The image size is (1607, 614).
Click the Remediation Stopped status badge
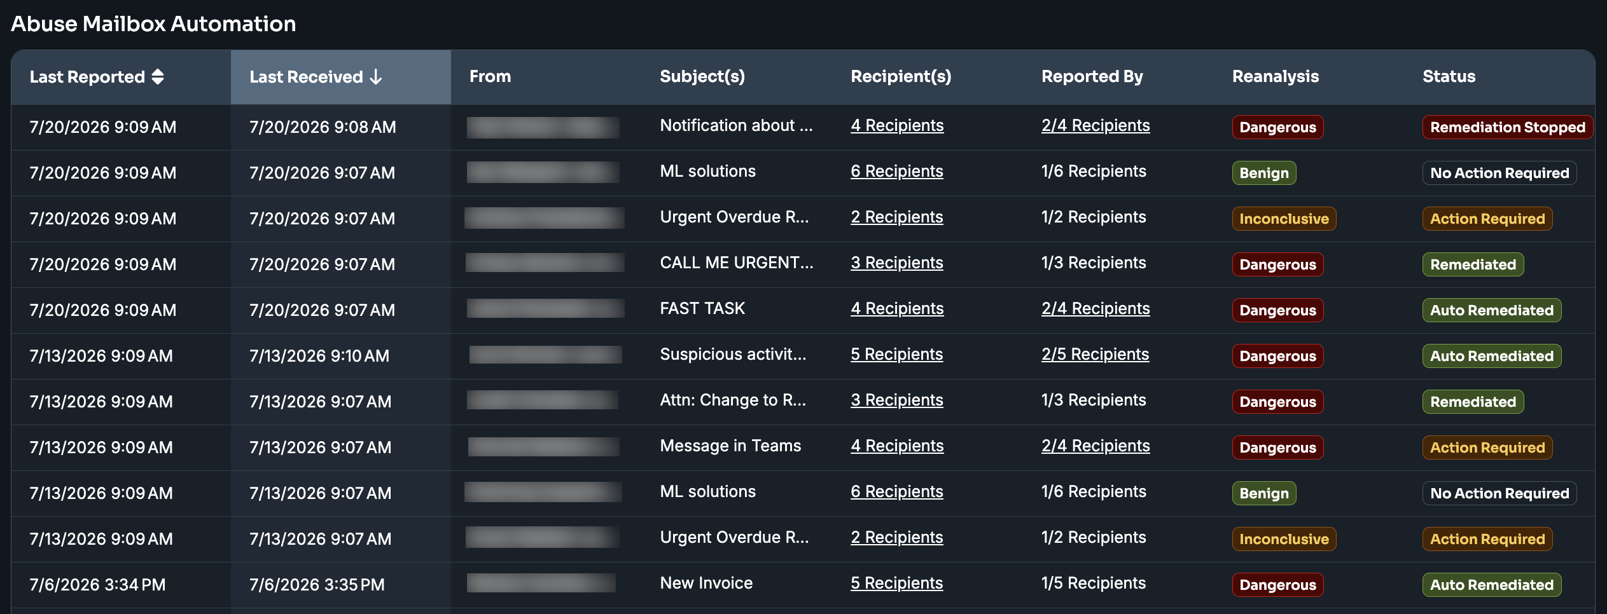[1508, 127]
